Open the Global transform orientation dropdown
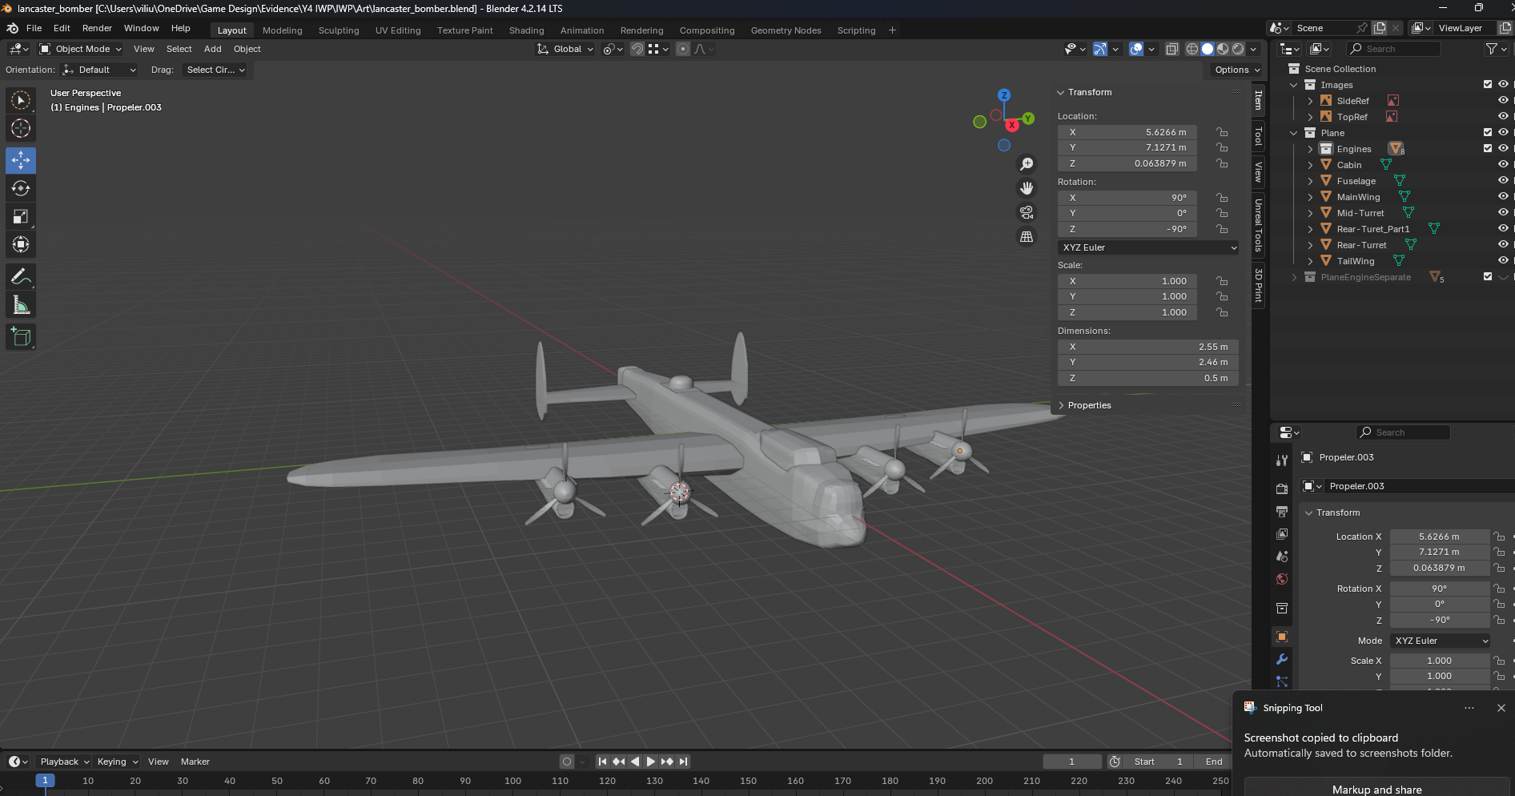Viewport: 1515px width, 796px height. (565, 49)
